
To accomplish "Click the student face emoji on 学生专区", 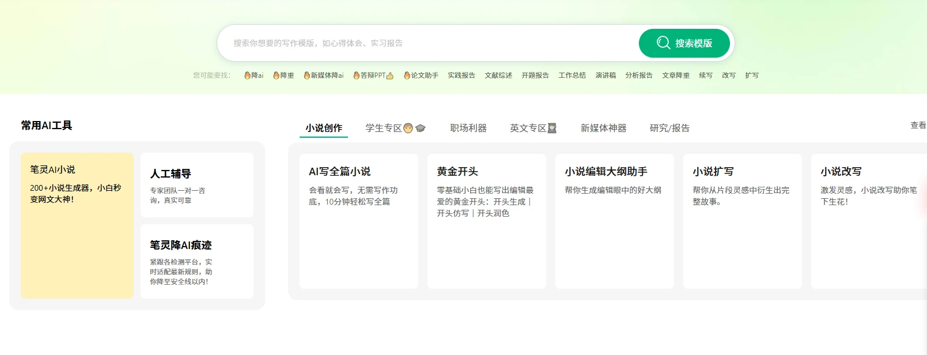I will tap(408, 128).
